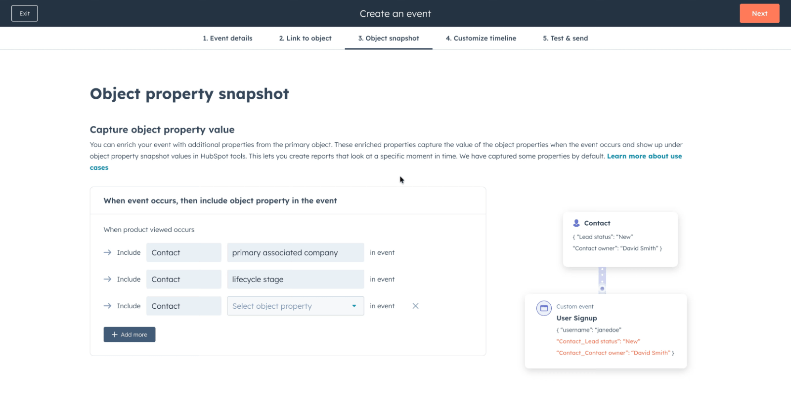Click 'When event occurs, then include object property' header
Viewport: 791px width, 408px height.
220,201
